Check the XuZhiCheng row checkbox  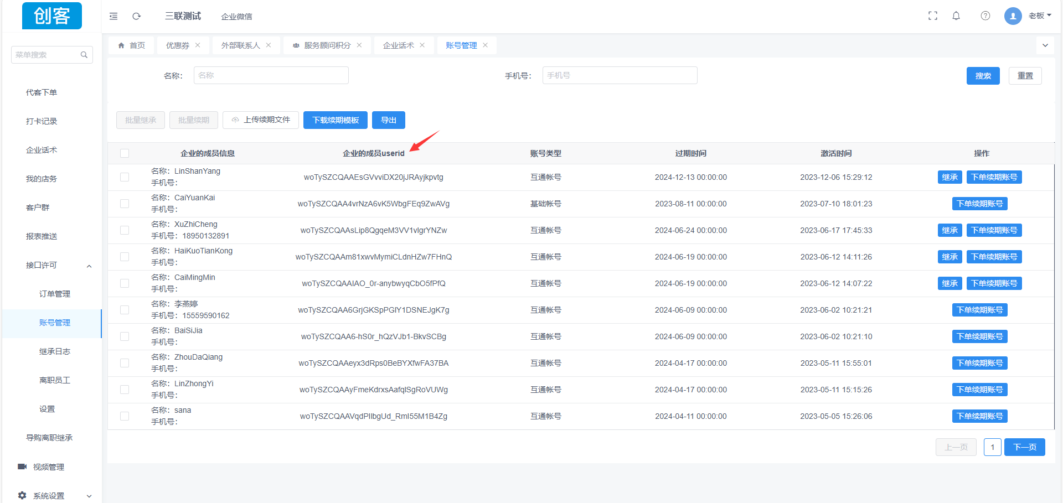(x=125, y=230)
